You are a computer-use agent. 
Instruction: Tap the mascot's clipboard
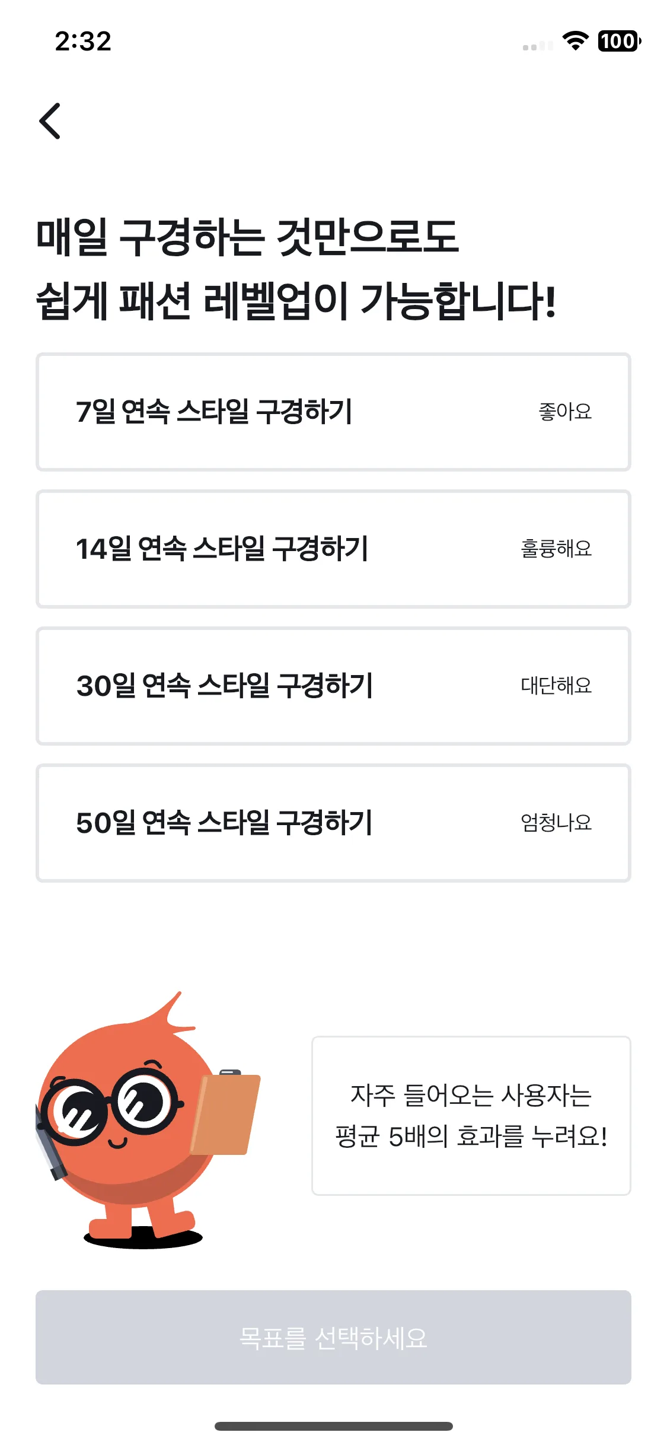[x=226, y=1113]
